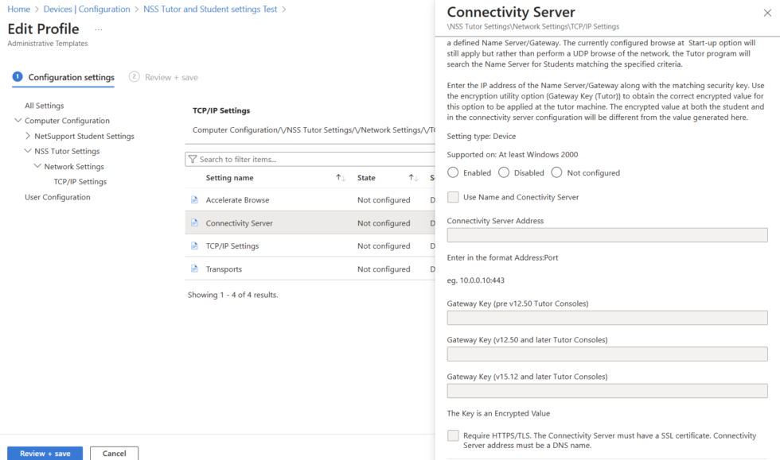Click the filter funnel icon in search box
The image size is (780, 460).
193,159
